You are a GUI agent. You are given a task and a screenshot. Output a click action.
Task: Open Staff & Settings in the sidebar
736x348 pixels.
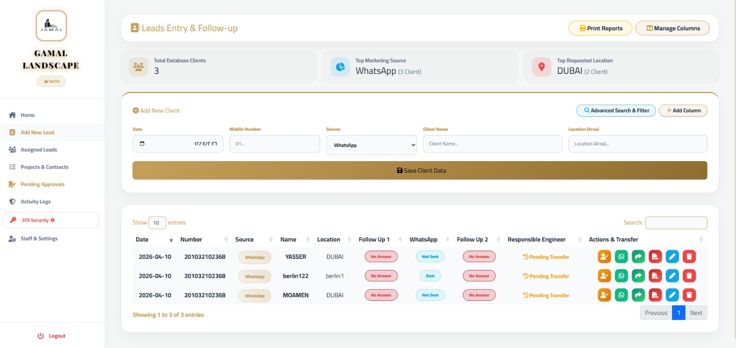pyautogui.click(x=39, y=239)
